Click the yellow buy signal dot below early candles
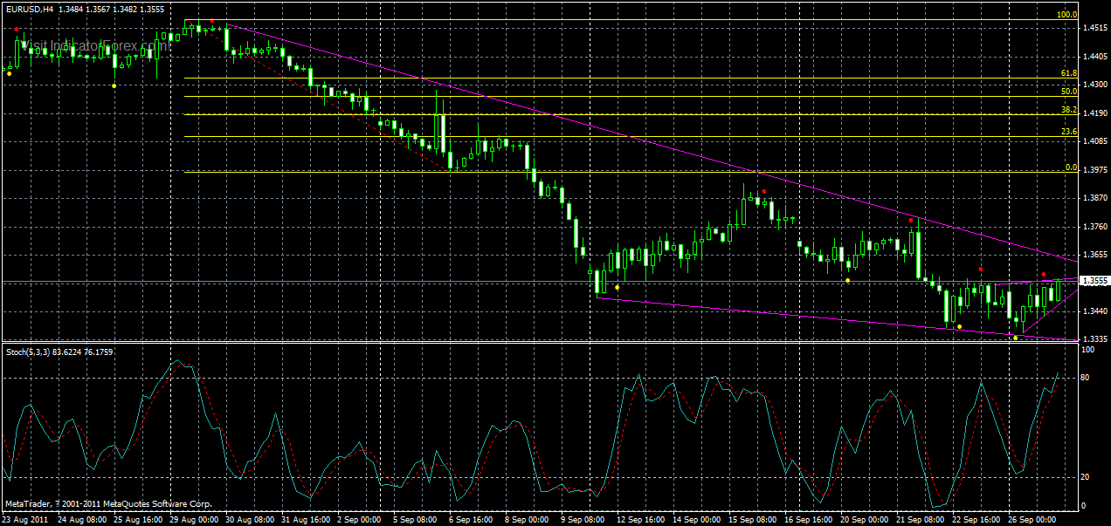 click(9, 73)
